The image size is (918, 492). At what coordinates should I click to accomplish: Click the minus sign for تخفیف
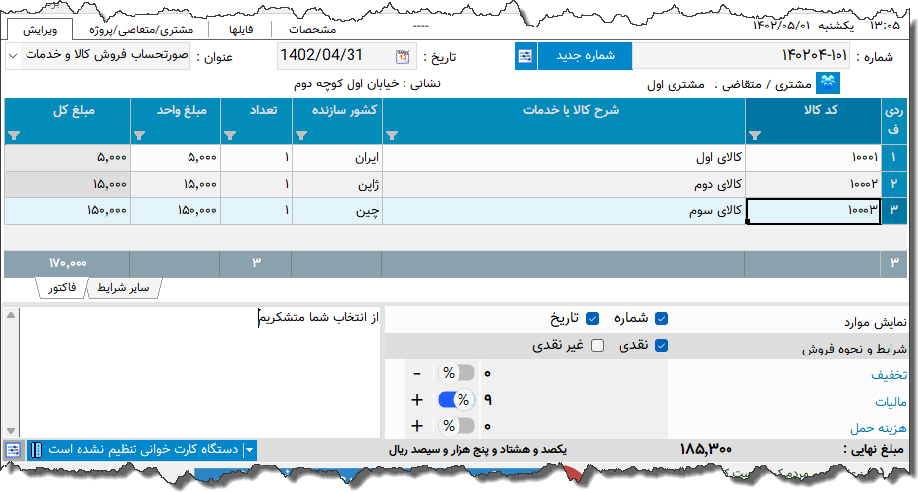click(417, 374)
